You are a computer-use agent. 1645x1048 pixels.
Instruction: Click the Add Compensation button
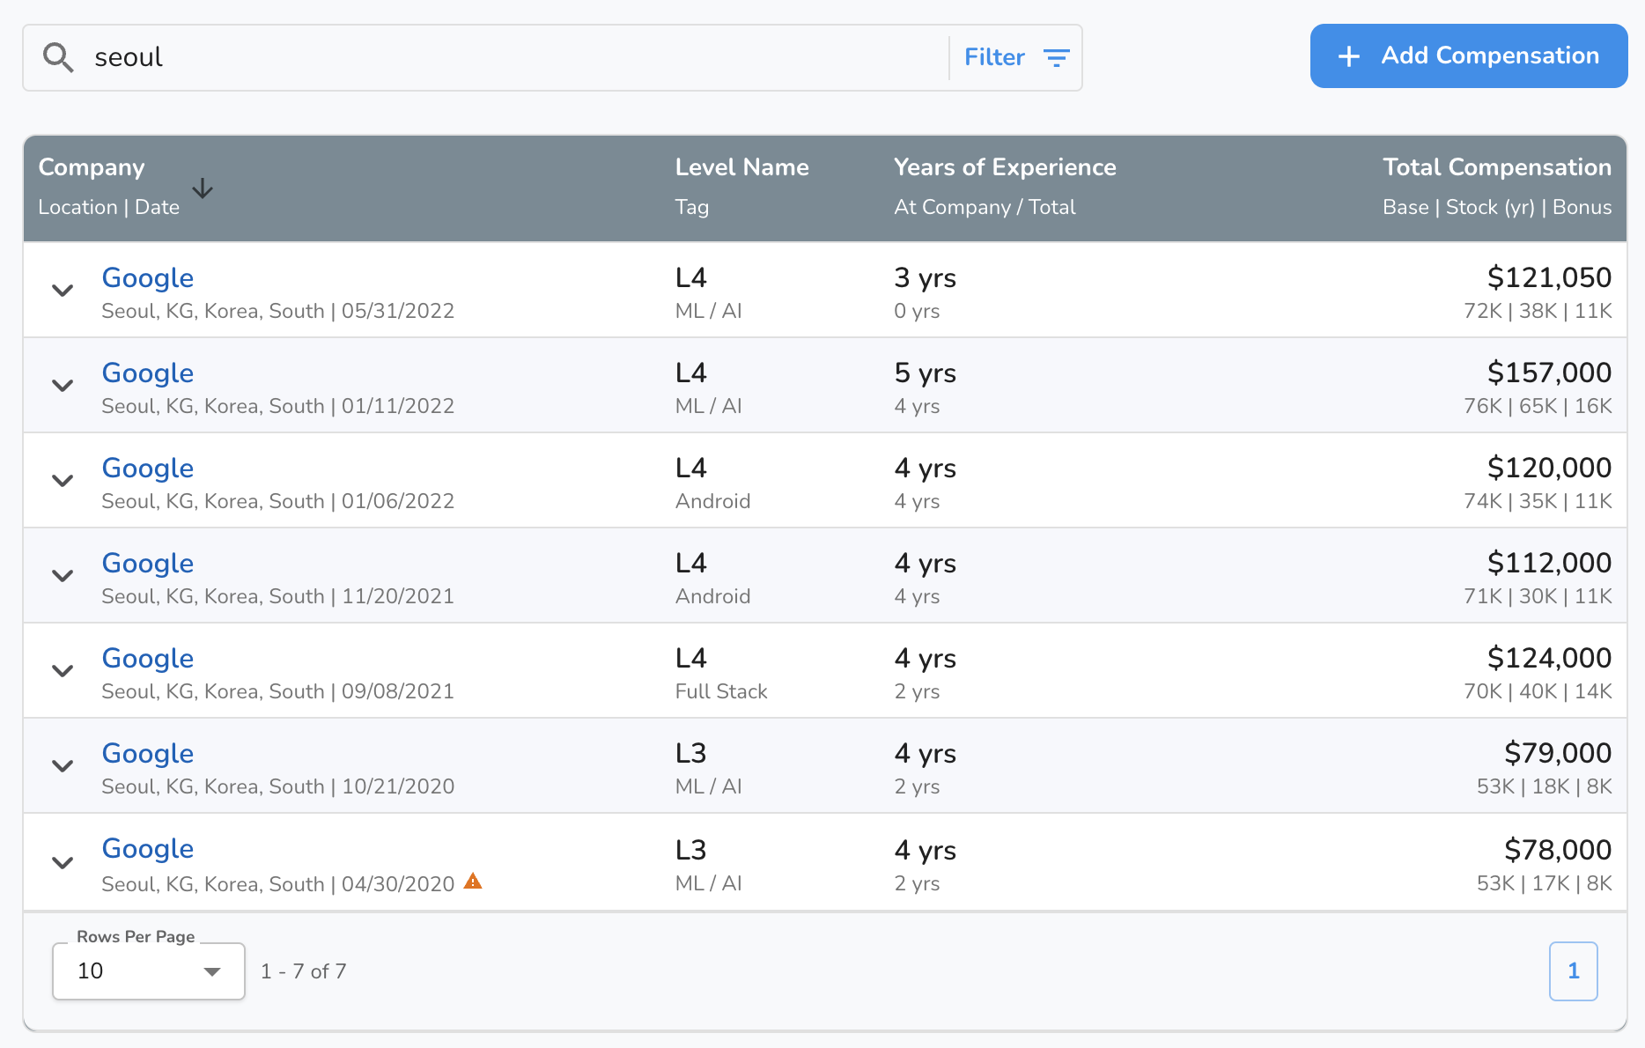coord(1469,55)
